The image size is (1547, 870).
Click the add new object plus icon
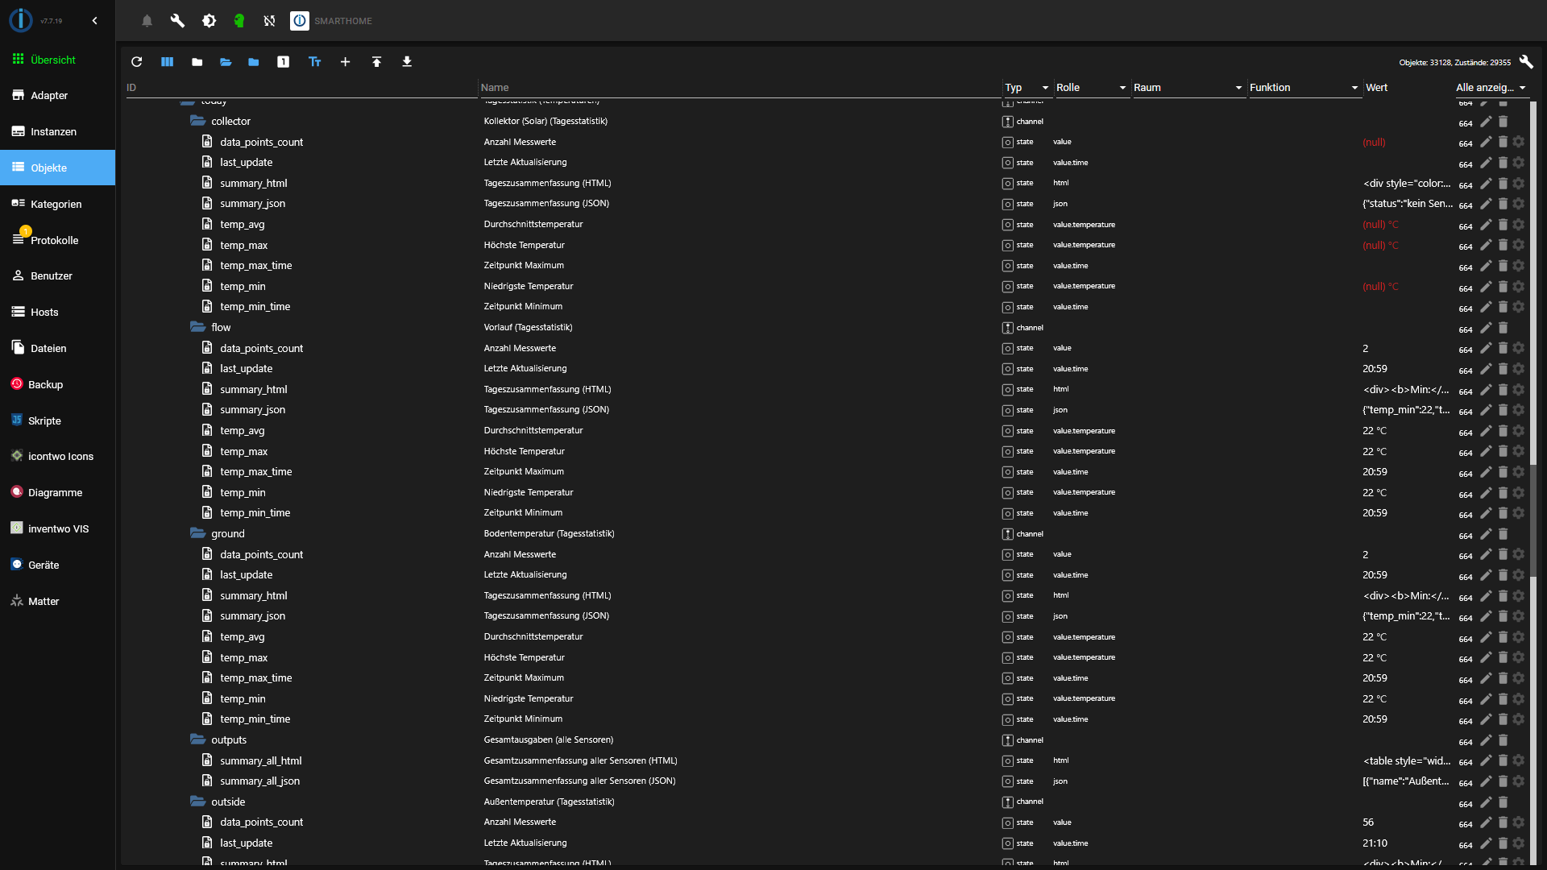click(345, 62)
